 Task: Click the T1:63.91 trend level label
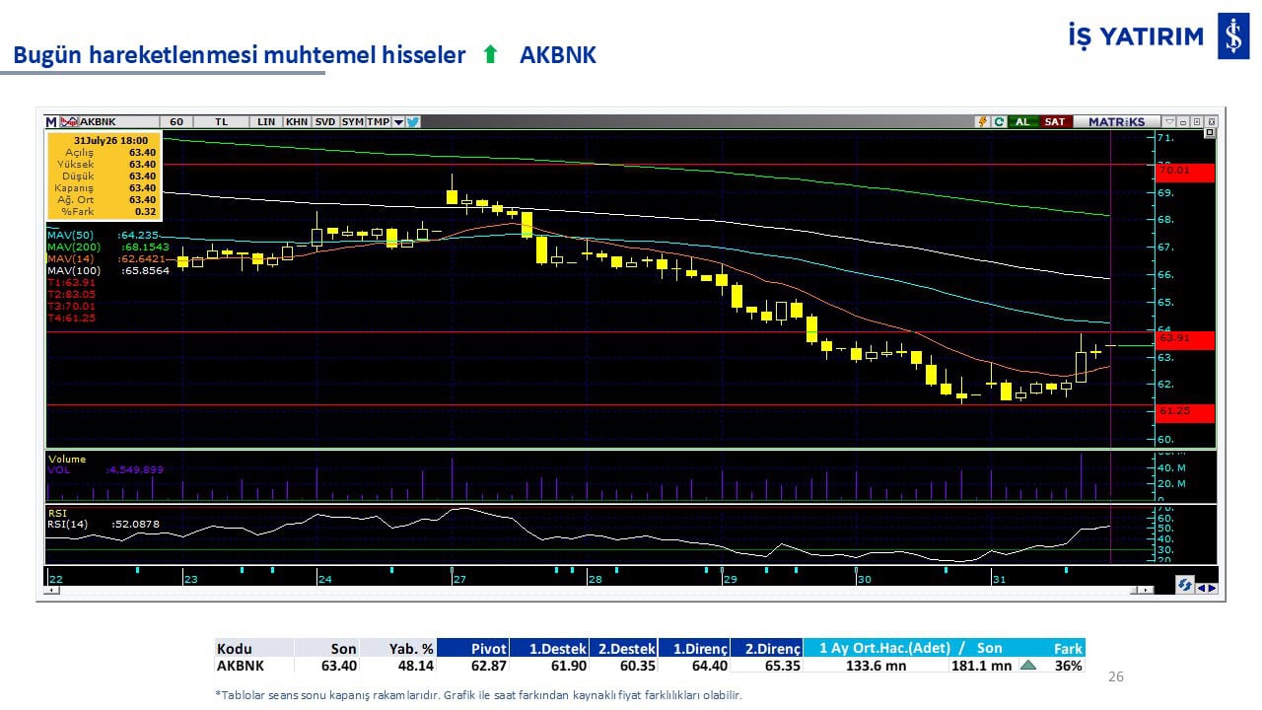click(71, 282)
